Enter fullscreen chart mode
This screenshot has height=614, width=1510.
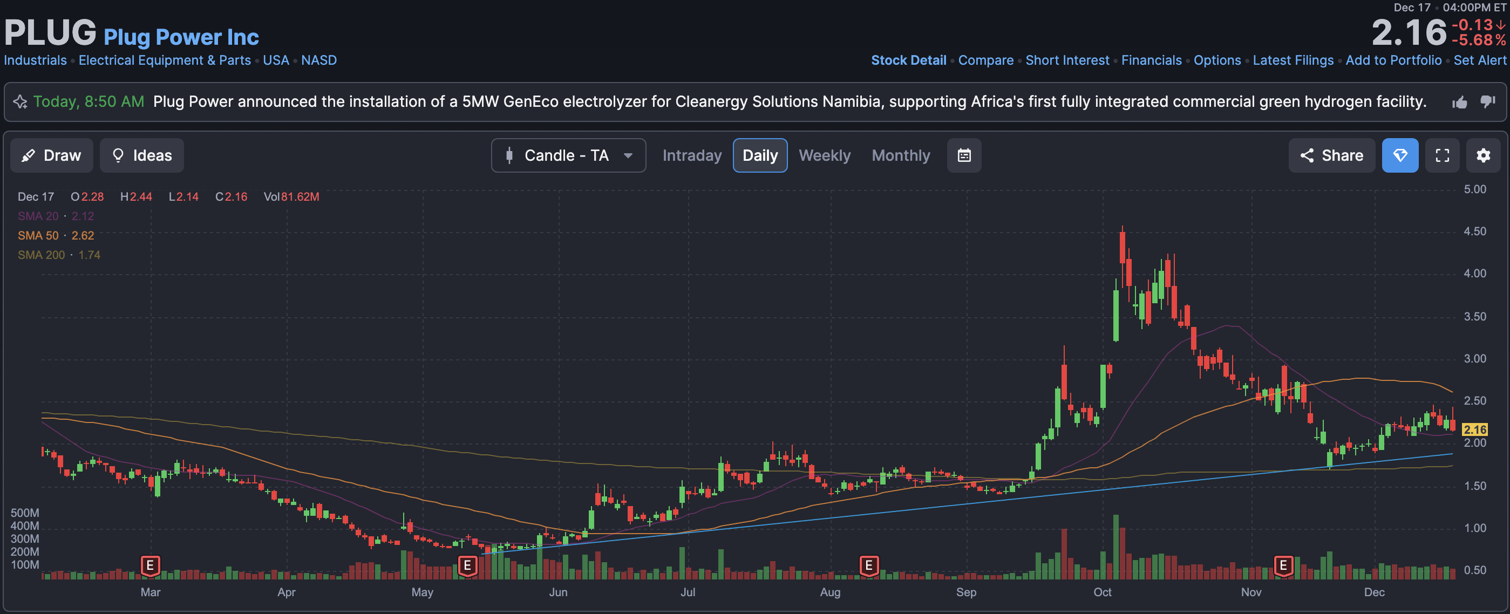click(x=1442, y=155)
